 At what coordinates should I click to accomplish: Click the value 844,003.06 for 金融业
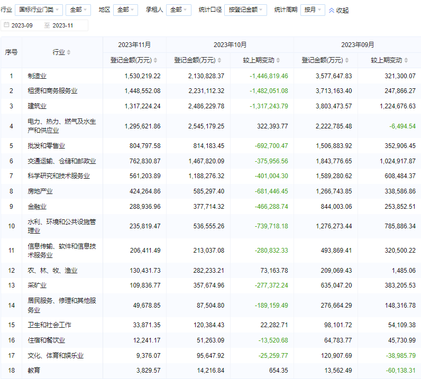point(336,206)
